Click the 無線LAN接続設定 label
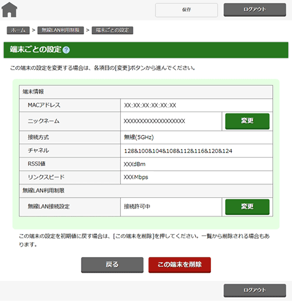The height and width of the screenshot is (302, 292). click(48, 206)
